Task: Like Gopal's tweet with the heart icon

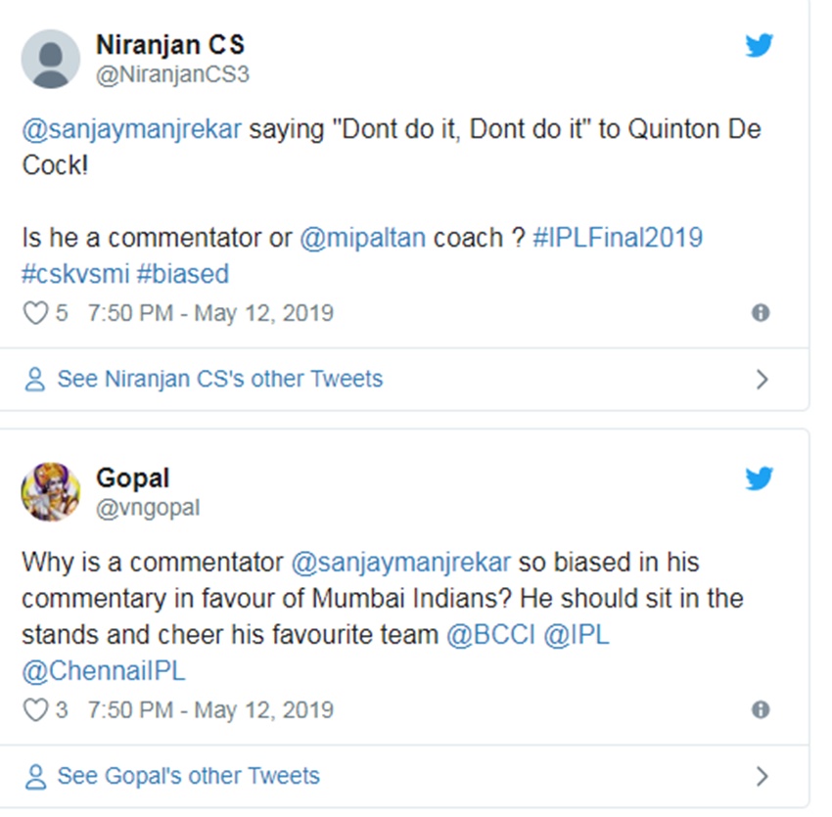Action: click(35, 709)
